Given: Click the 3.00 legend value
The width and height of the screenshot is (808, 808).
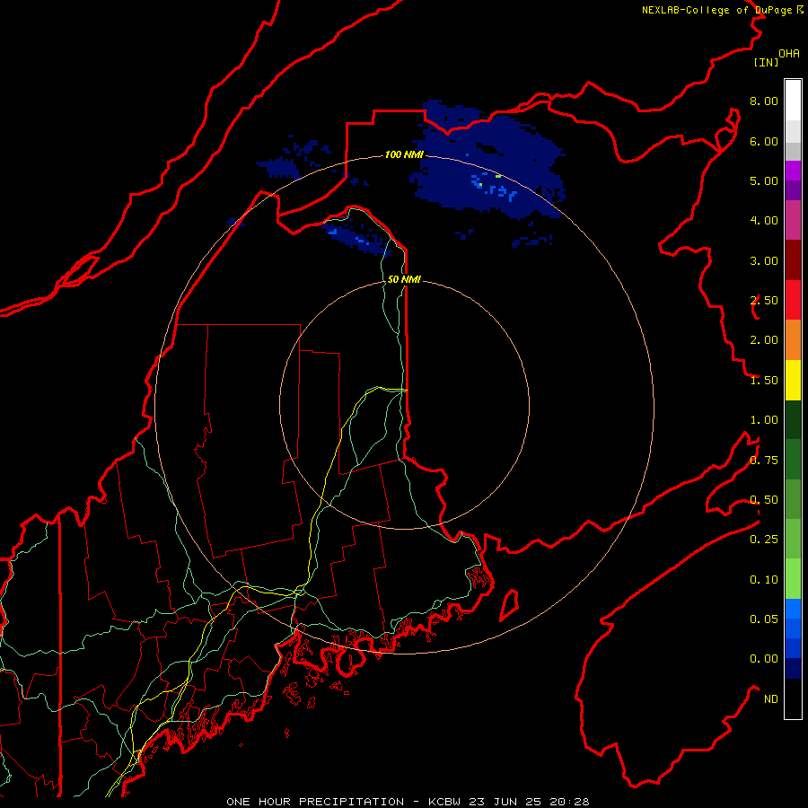Looking at the screenshot, I should [x=764, y=260].
